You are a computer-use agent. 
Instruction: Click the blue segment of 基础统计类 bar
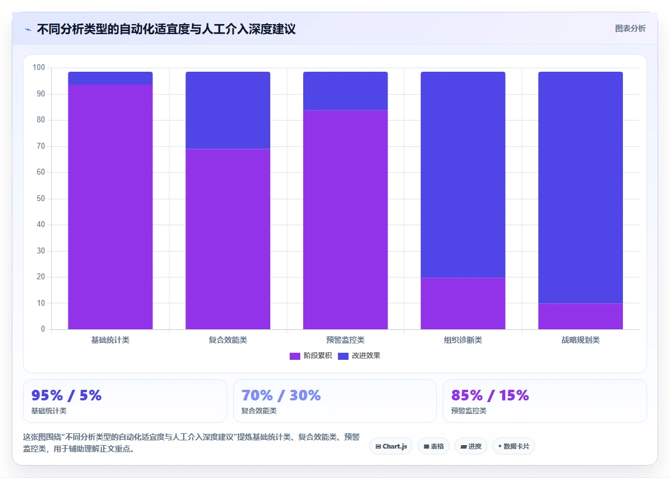click(x=110, y=78)
